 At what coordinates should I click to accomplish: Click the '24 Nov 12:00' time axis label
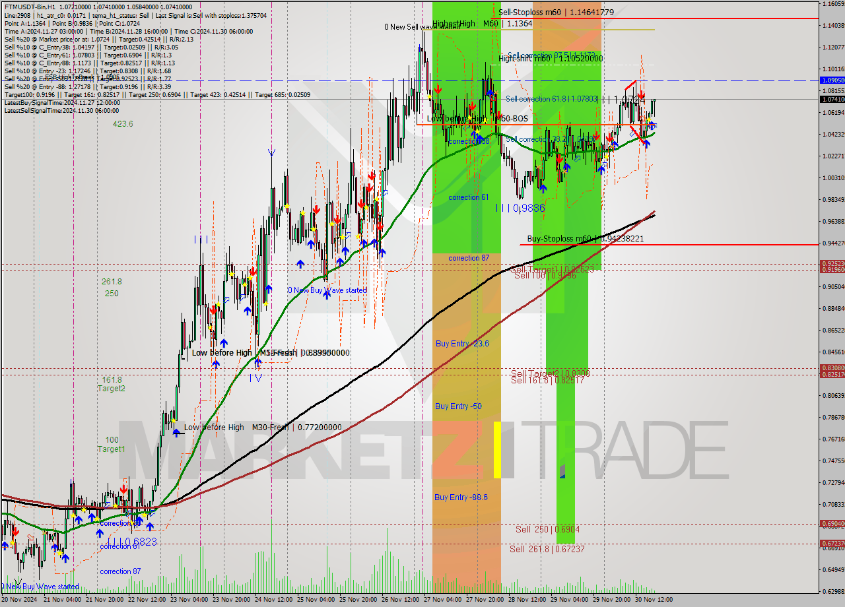[x=274, y=600]
